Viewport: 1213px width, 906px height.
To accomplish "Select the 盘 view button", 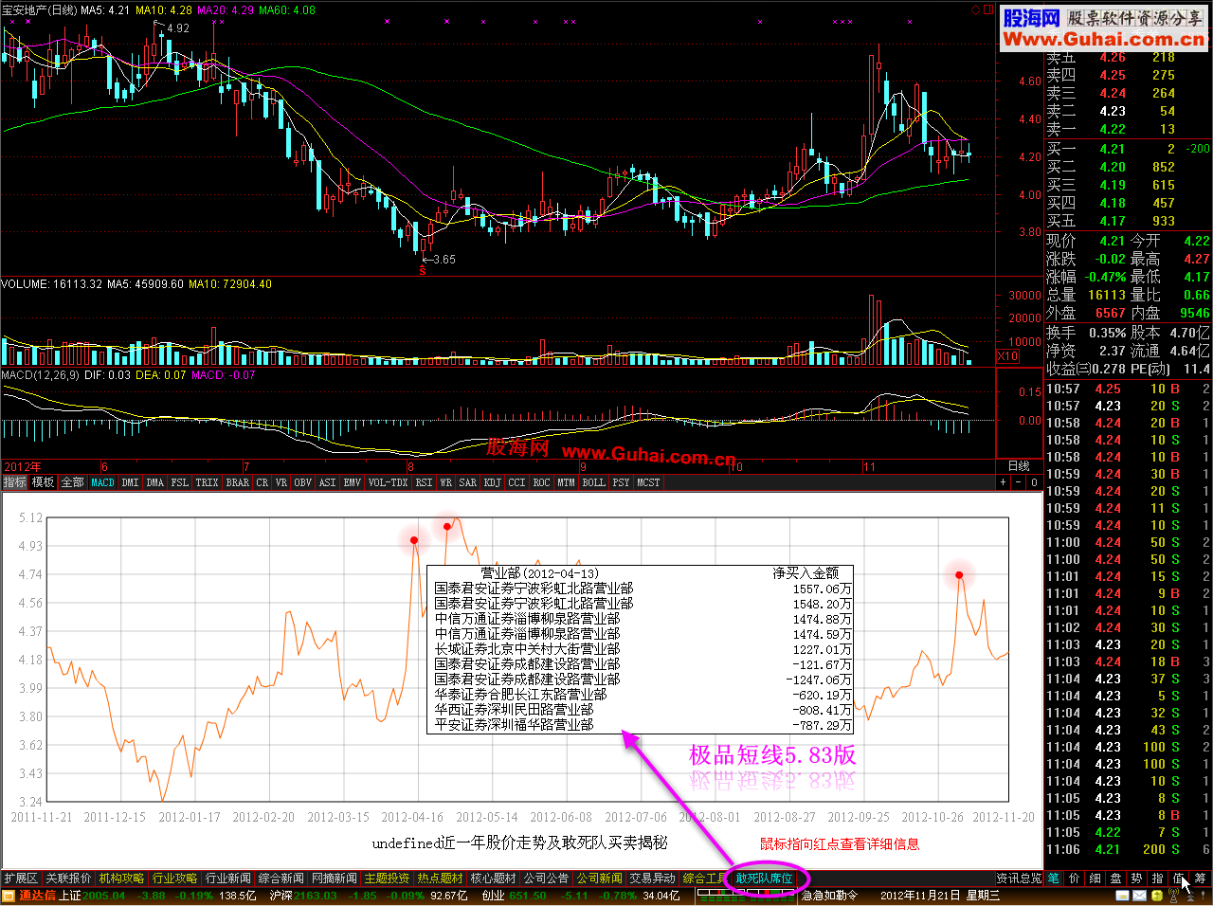I will (1116, 879).
